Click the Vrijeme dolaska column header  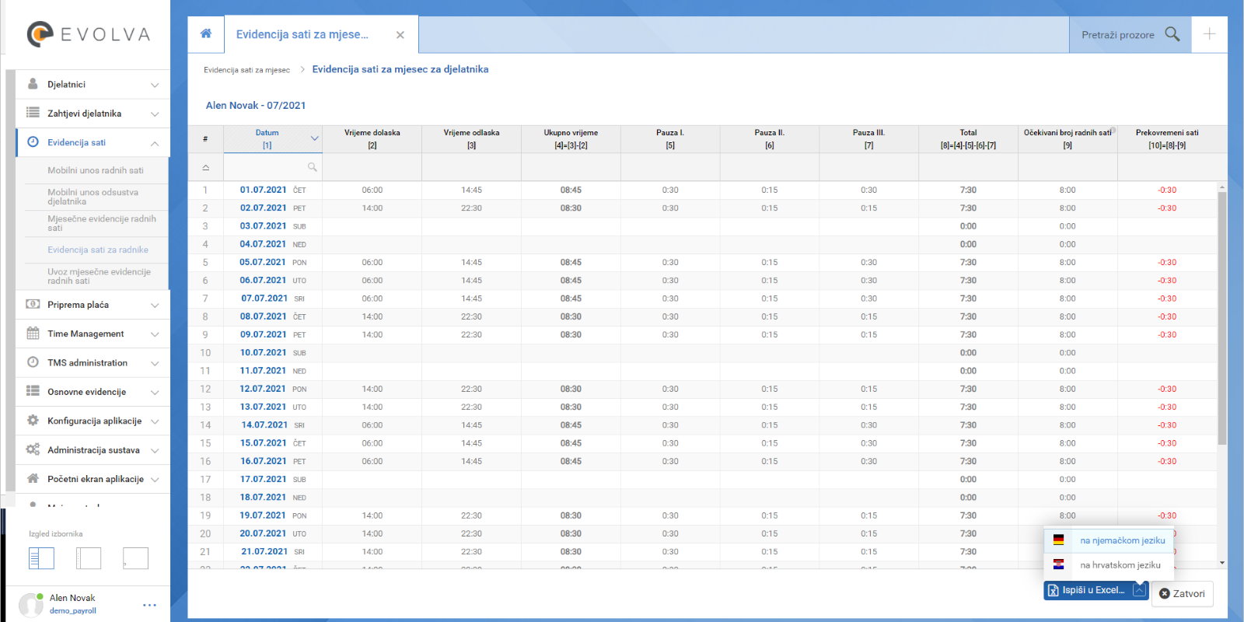point(372,139)
